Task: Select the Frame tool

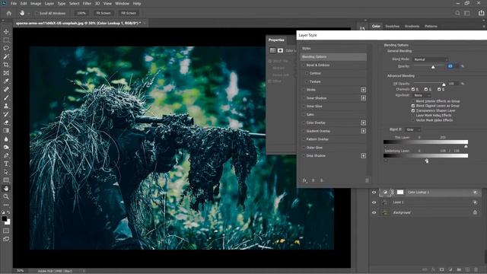Action: 6,73
